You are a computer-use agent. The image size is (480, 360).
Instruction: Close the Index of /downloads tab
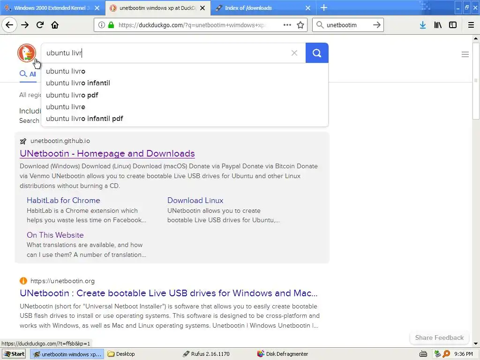click(308, 8)
